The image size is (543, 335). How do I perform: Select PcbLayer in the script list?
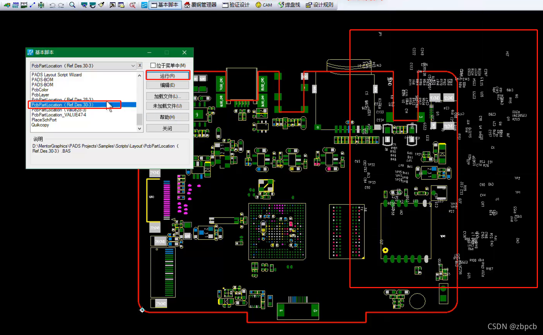tap(40, 95)
